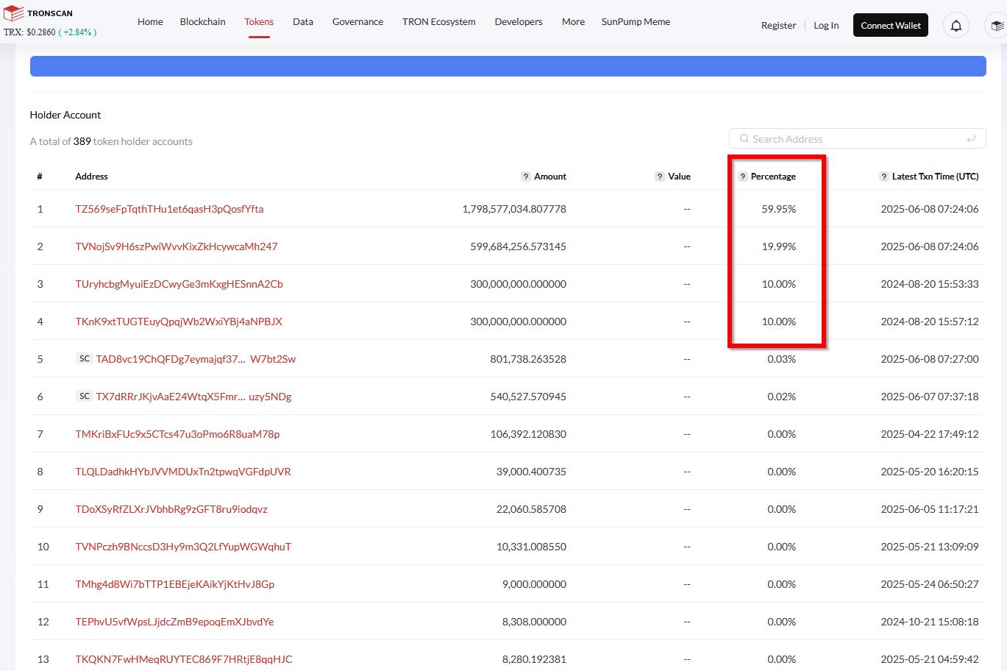Click the Latest Txn Time (UTC) header

pyautogui.click(x=935, y=177)
